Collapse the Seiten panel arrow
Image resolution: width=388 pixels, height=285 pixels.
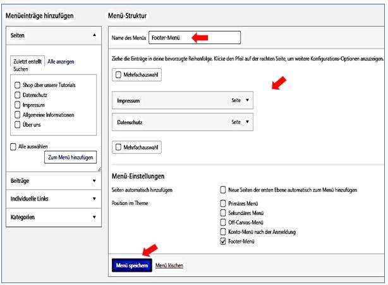coord(94,38)
